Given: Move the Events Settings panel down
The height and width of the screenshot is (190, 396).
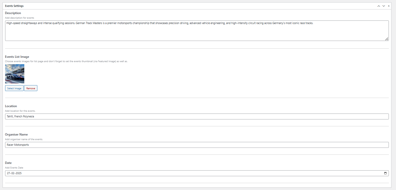Looking at the screenshot, I should pyautogui.click(x=383, y=6).
